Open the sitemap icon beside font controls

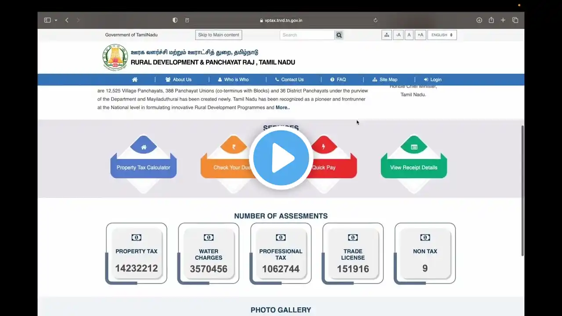tap(386, 35)
